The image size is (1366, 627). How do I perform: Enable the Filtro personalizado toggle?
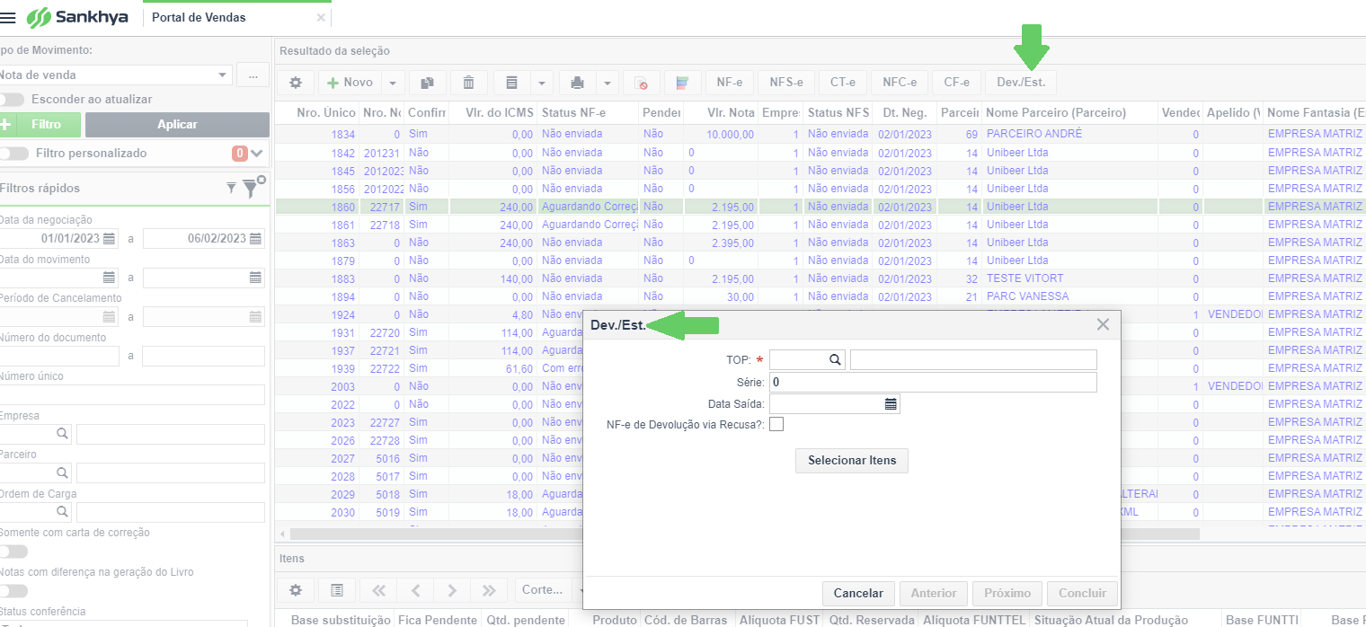(14, 154)
